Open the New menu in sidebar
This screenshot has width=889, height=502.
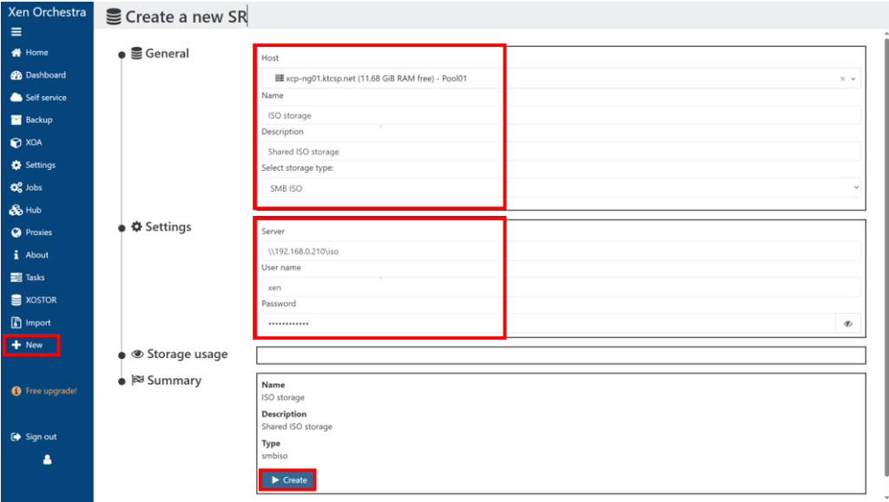pyautogui.click(x=32, y=345)
